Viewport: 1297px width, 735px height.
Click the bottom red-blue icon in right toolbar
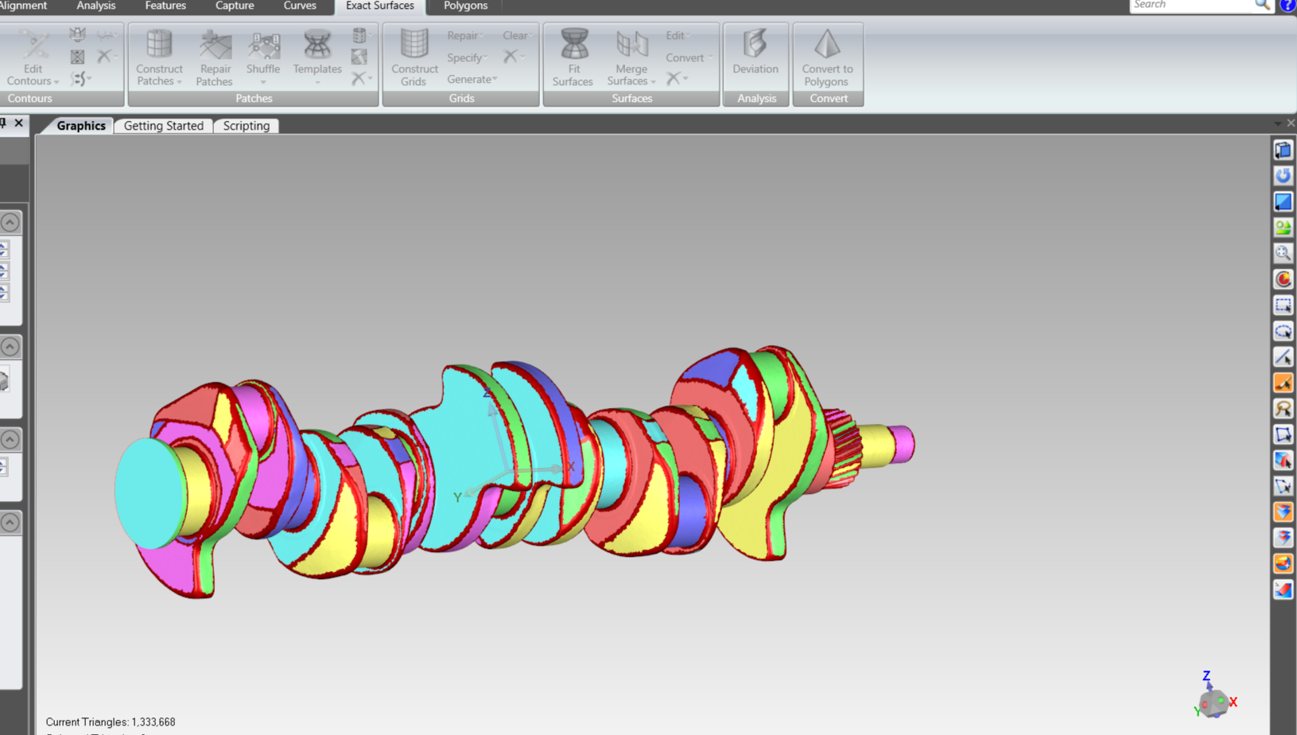coord(1283,589)
